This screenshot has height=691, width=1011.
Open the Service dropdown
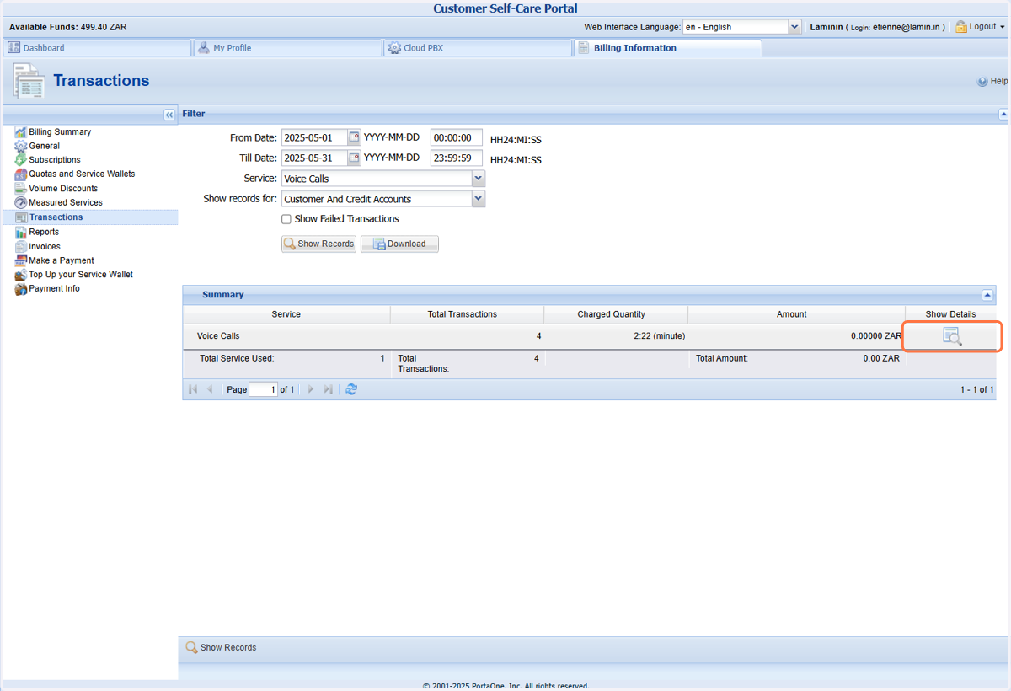[x=478, y=179]
